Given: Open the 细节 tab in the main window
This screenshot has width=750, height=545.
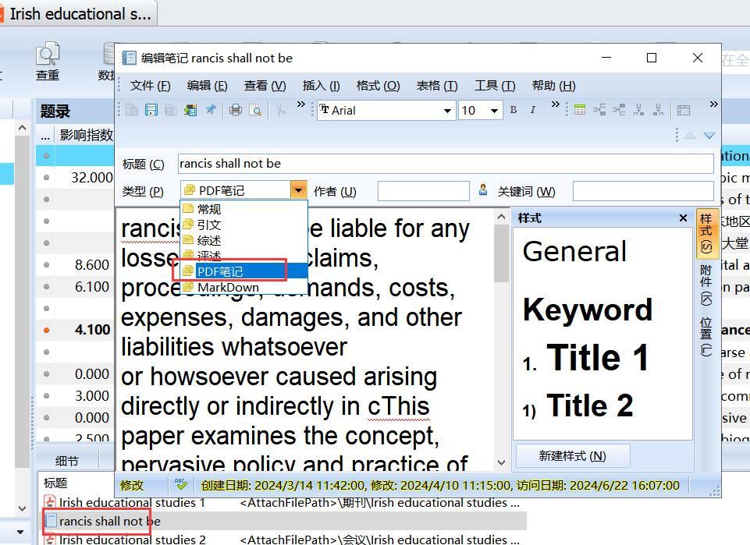Looking at the screenshot, I should [67, 461].
